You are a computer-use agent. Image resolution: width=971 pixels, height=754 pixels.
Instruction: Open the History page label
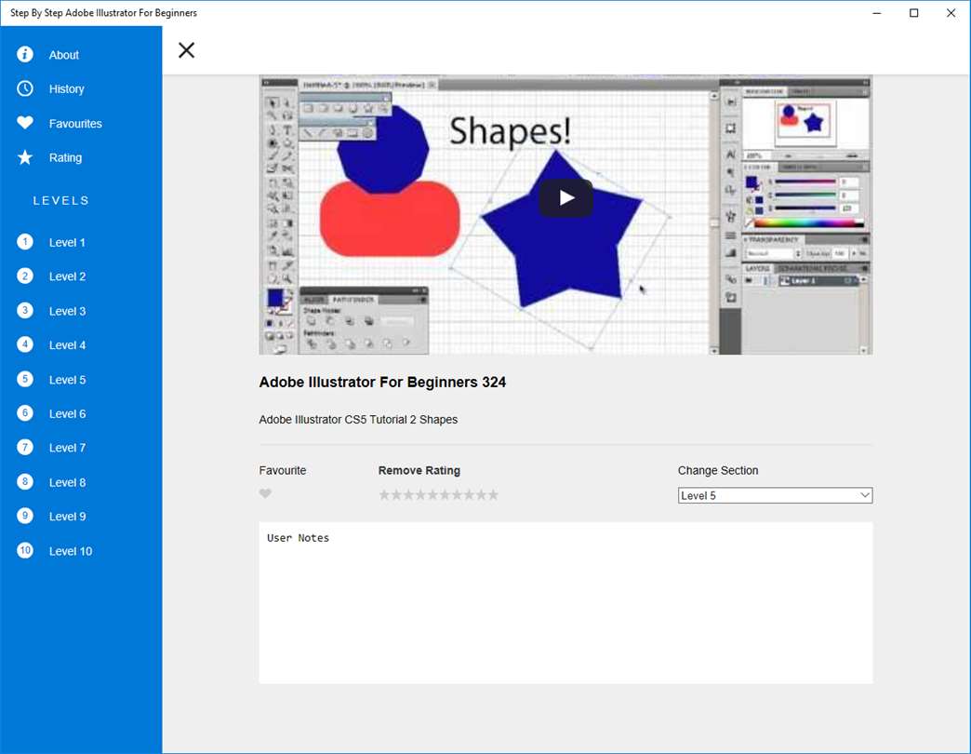(x=66, y=89)
